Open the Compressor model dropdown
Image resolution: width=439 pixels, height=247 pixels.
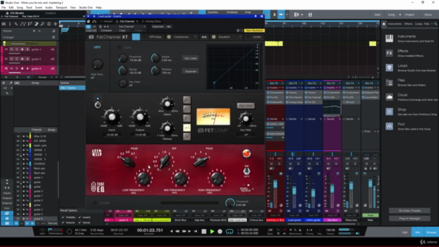[195, 37]
